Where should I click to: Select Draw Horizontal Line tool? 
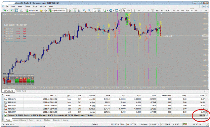click(x=139, y=10)
